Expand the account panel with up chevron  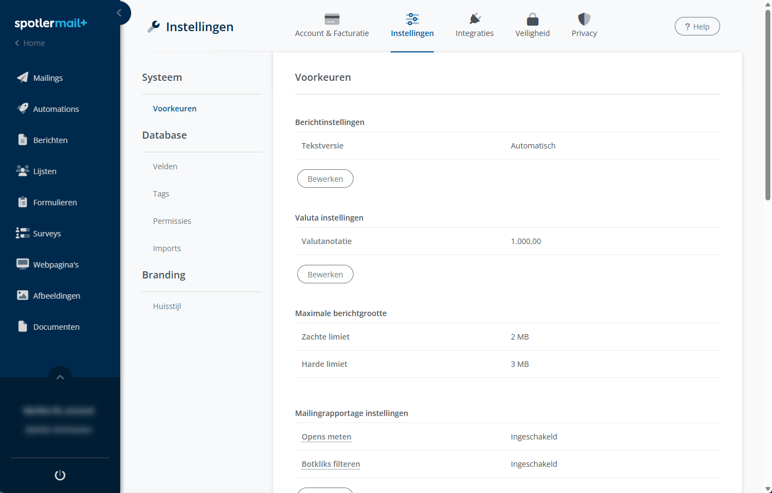click(60, 377)
